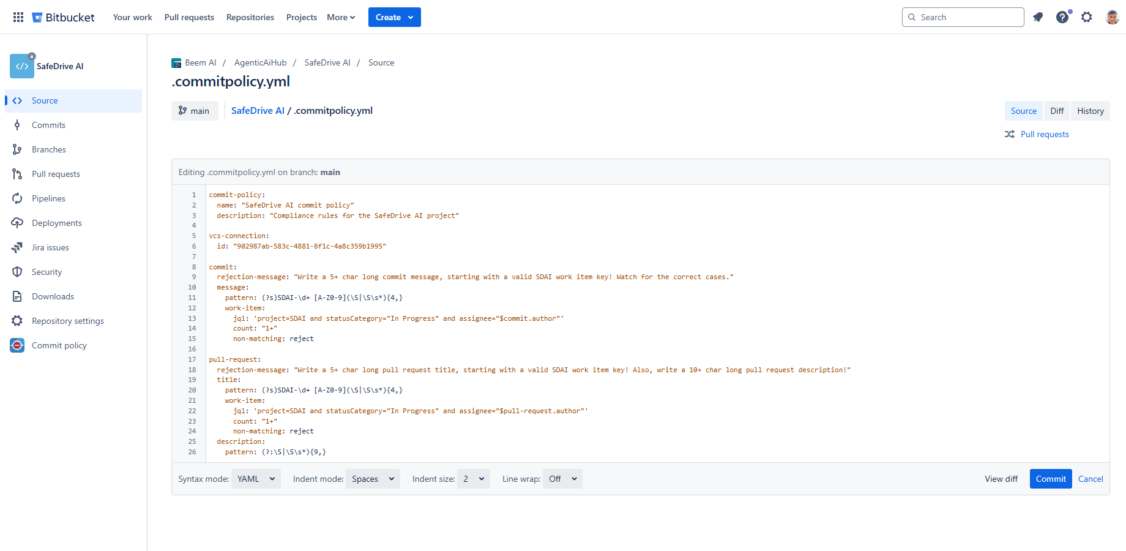Open the Syntax mode YAML dropdown
1126x551 pixels.
point(256,479)
